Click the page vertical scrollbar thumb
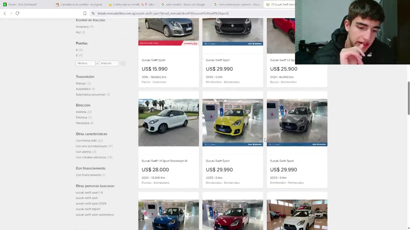The height and width of the screenshot is (230, 410). pos(408,98)
